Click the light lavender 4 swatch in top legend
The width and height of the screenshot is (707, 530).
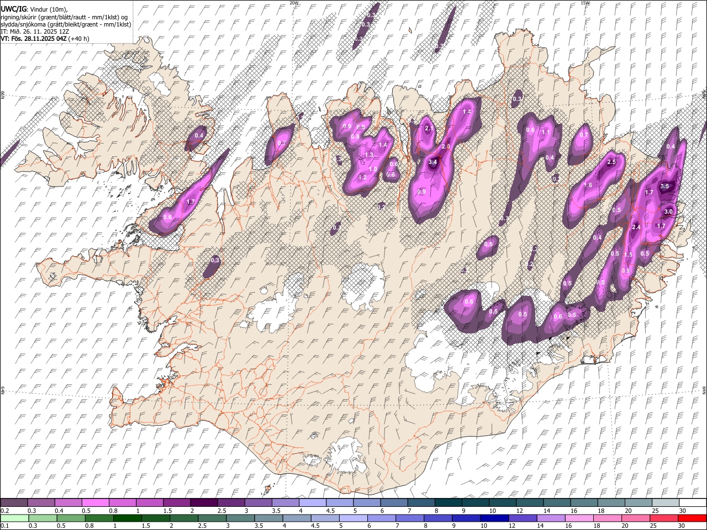312,502
